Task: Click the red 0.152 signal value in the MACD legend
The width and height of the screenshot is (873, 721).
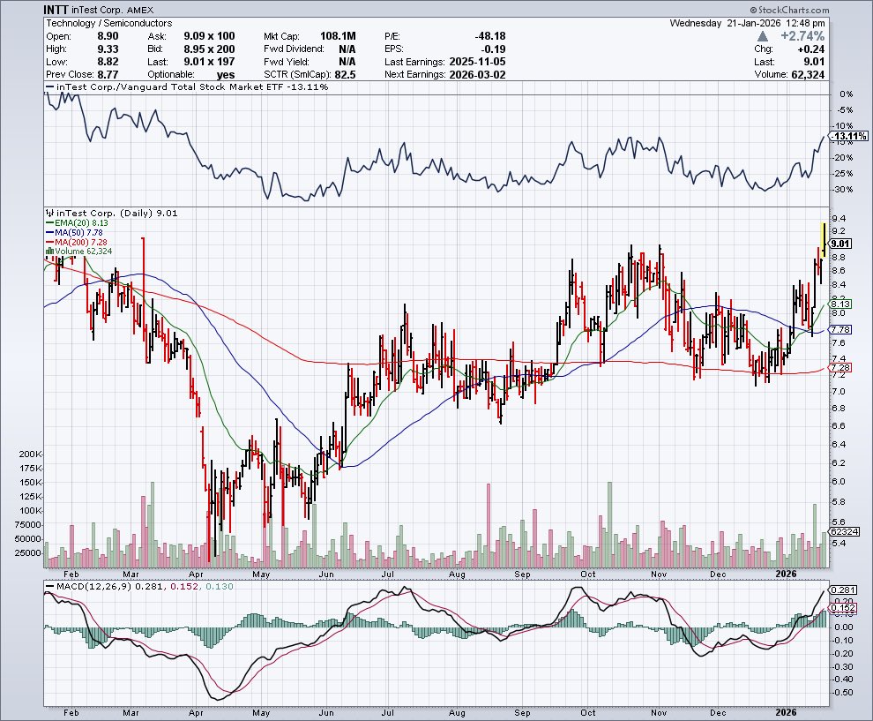Action: click(x=183, y=587)
